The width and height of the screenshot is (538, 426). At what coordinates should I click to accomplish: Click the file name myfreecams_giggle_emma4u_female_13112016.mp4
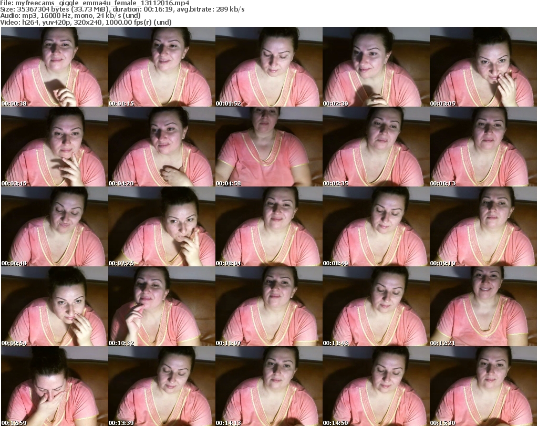pyautogui.click(x=102, y=3)
